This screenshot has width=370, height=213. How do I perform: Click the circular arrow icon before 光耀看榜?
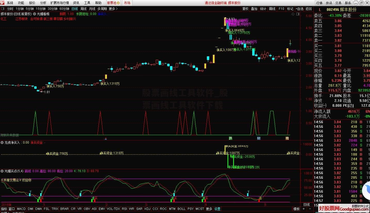[x=35, y=14]
